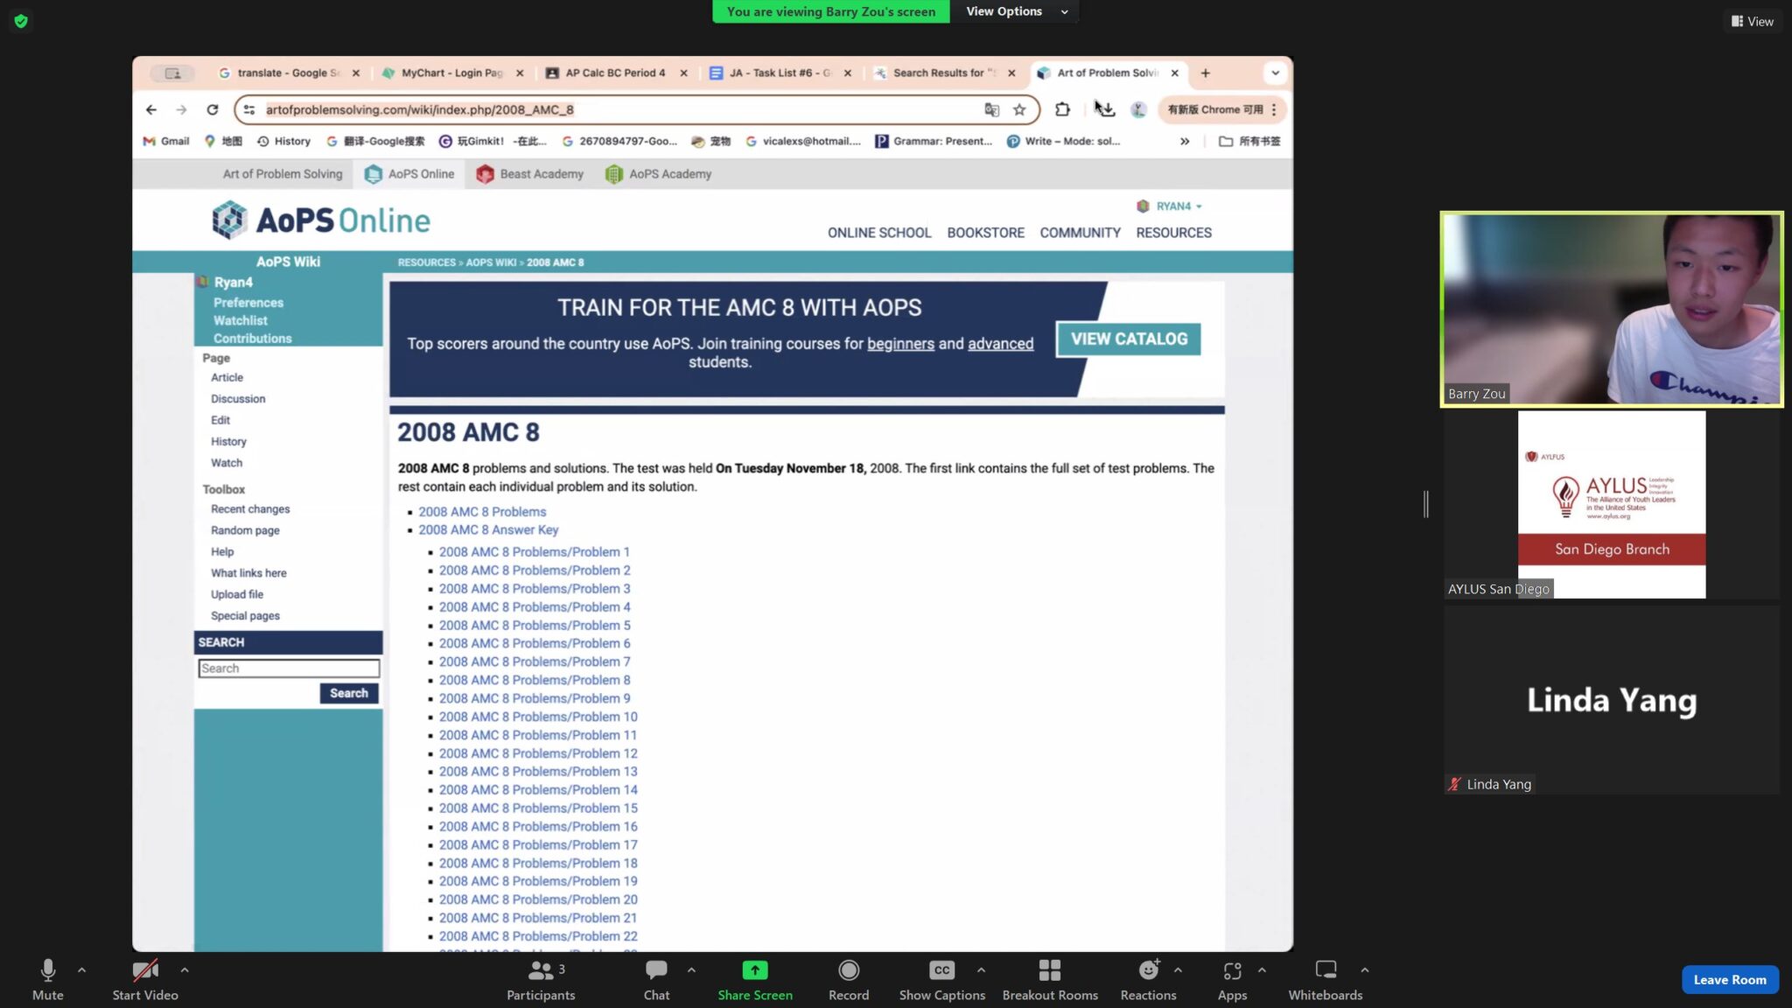This screenshot has width=1792, height=1008.
Task: Open the 2008 AMC 8 Answer Key link
Action: point(487,529)
